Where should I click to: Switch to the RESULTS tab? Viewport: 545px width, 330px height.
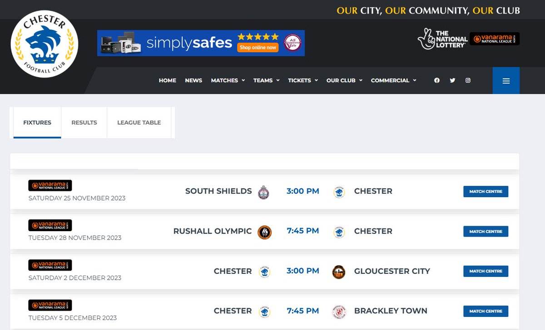(84, 122)
